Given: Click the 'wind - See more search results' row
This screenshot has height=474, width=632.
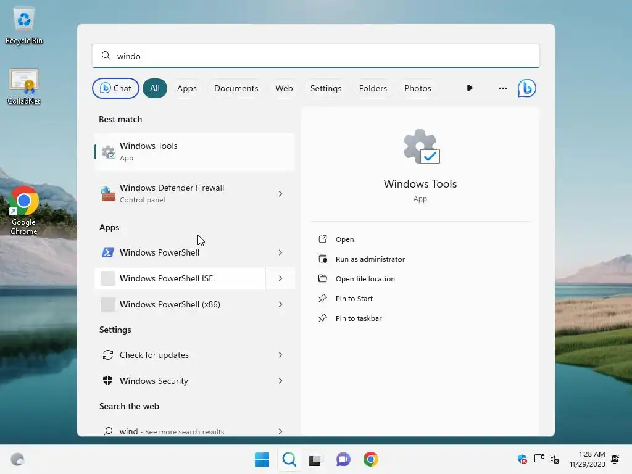Looking at the screenshot, I should point(194,431).
